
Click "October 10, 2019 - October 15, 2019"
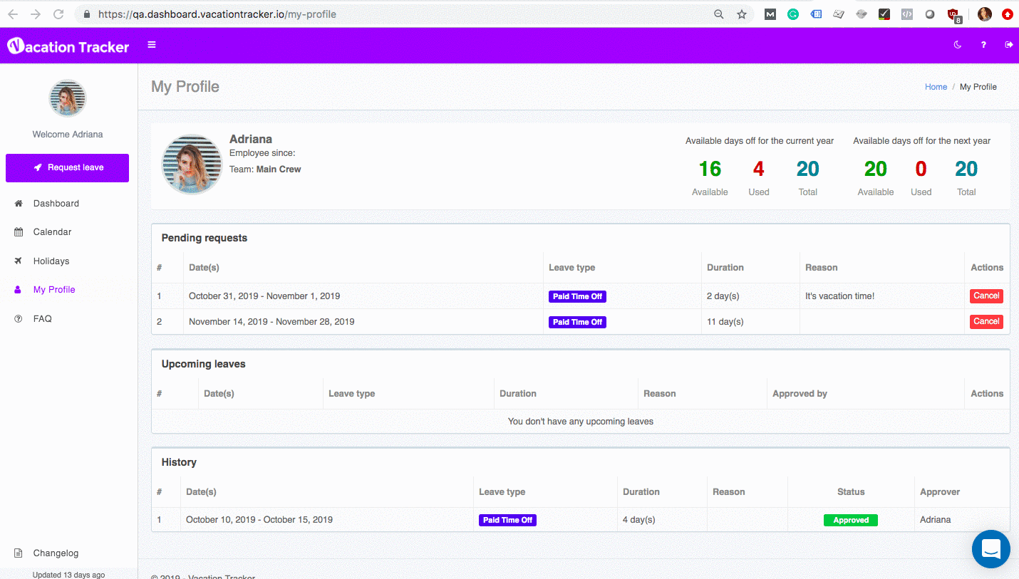[x=259, y=520]
